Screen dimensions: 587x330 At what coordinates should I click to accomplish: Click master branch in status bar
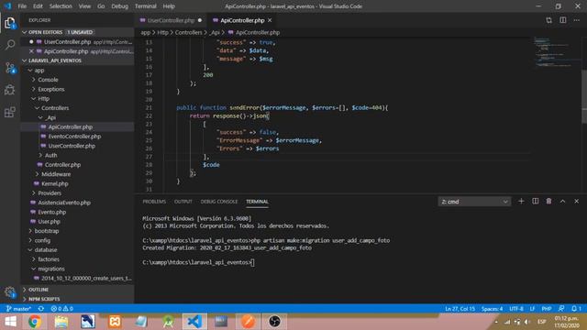[18, 309]
